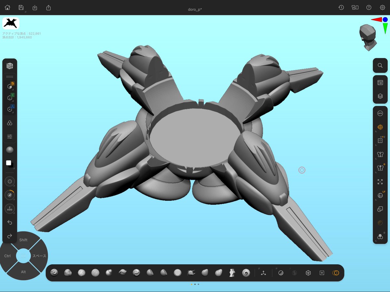The image size is (390, 292).
Task: Open the cube mesh icon atop left panel
Action: [x=10, y=66]
